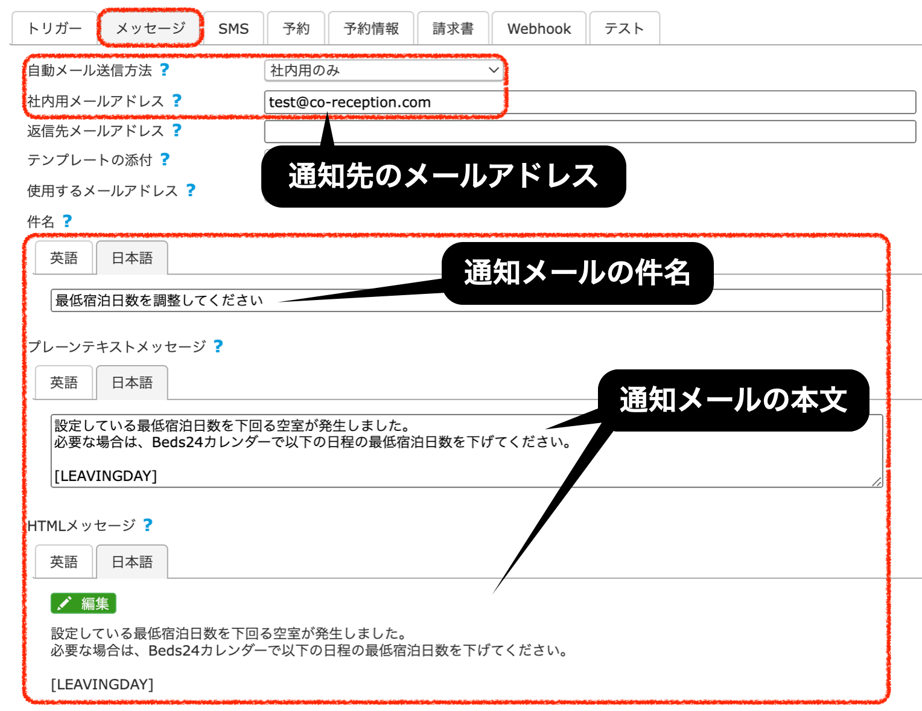This screenshot has width=922, height=711.
Task: Click help icon beside 使用するメールアドレス
Action: pyautogui.click(x=191, y=191)
